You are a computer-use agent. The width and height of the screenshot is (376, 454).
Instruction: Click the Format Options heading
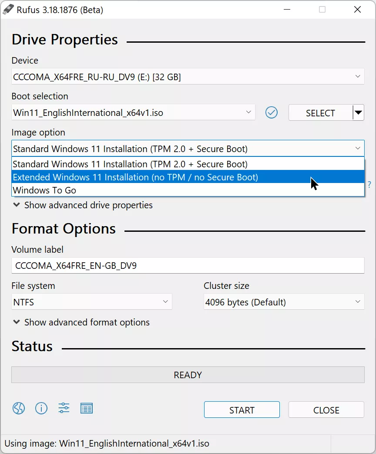(x=64, y=228)
